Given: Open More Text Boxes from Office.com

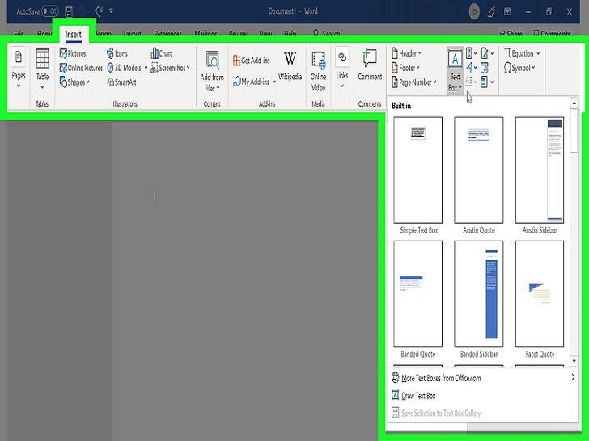Looking at the screenshot, I should [x=483, y=378].
